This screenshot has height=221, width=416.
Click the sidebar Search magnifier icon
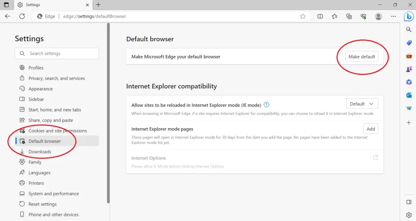[x=409, y=30]
